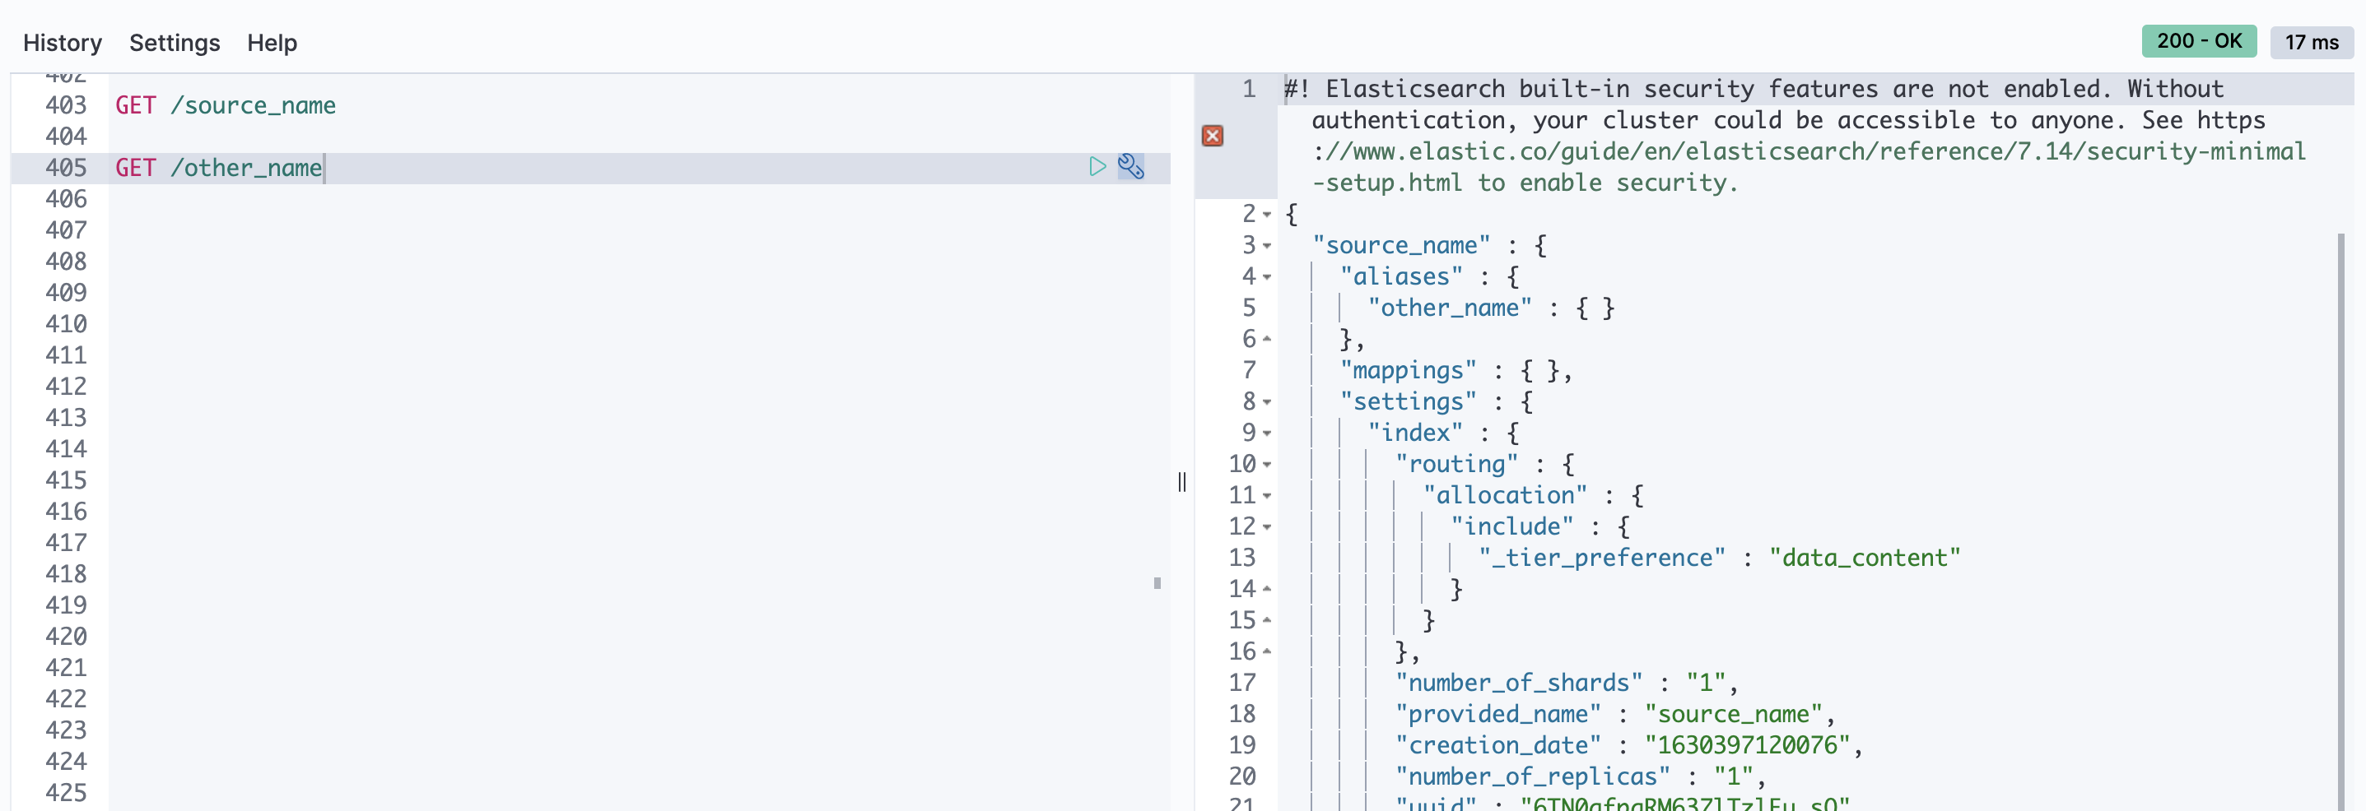Collapse the root object on line 2

(x=1268, y=215)
